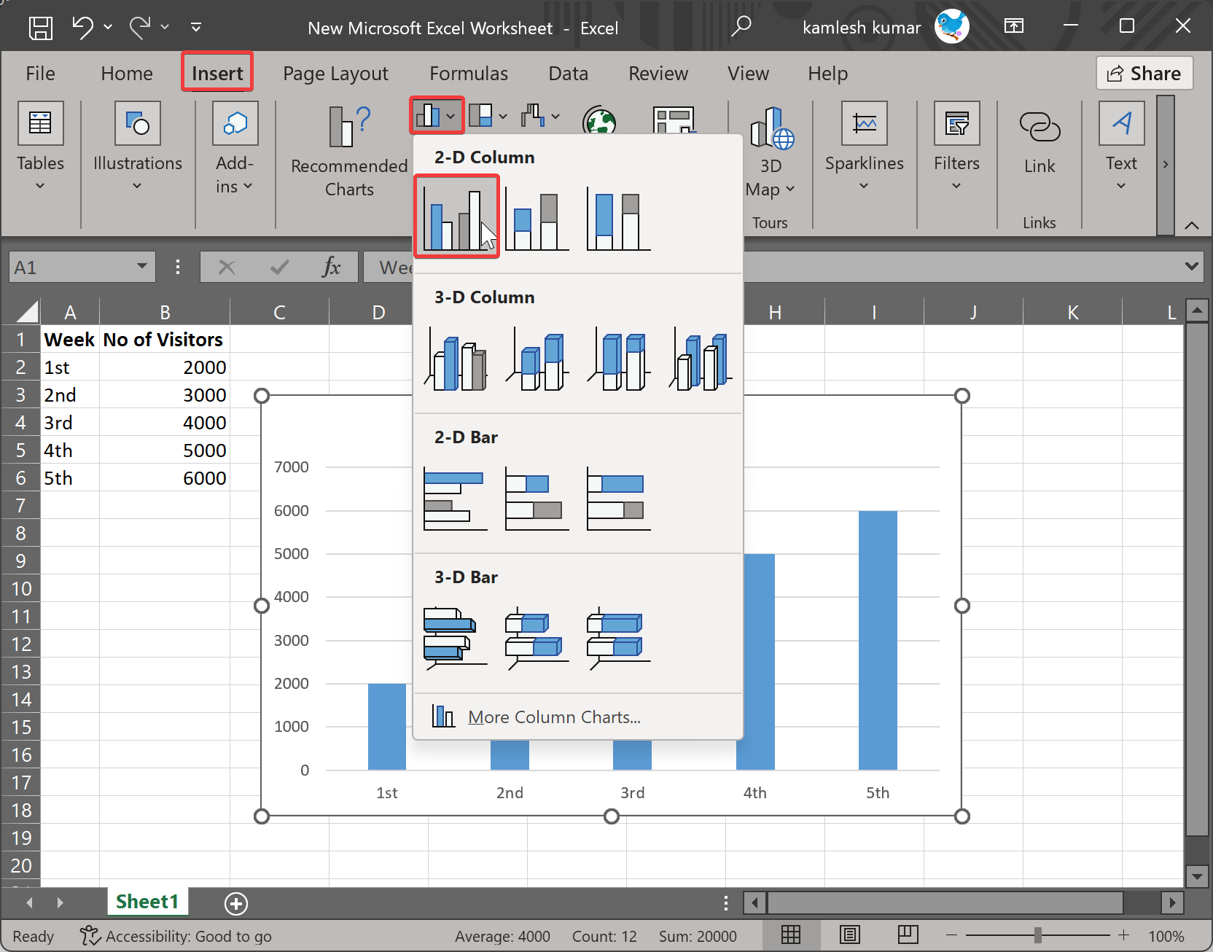1213x952 pixels.
Task: Expand the Tables dropdown
Action: tap(40, 187)
